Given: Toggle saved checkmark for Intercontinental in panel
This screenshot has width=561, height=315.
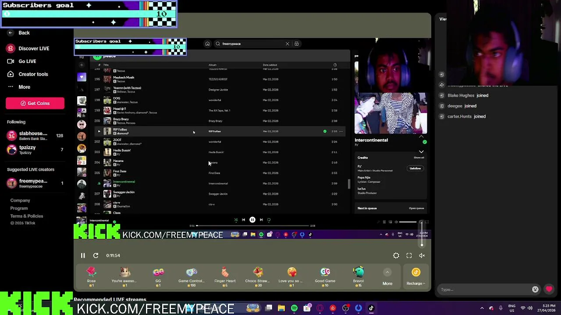Looking at the screenshot, I should coord(425,142).
